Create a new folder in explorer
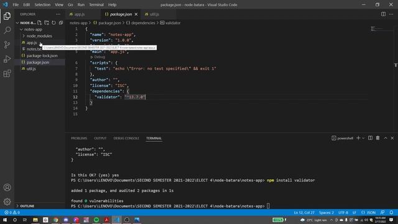 tap(47, 23)
